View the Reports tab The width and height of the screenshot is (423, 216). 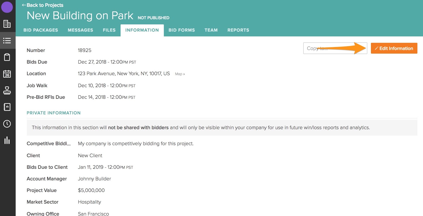(x=238, y=30)
